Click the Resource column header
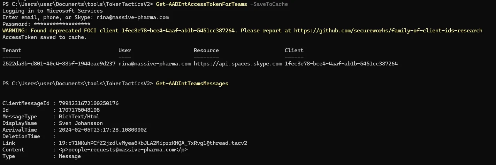This screenshot has height=165, width=496. click(206, 50)
